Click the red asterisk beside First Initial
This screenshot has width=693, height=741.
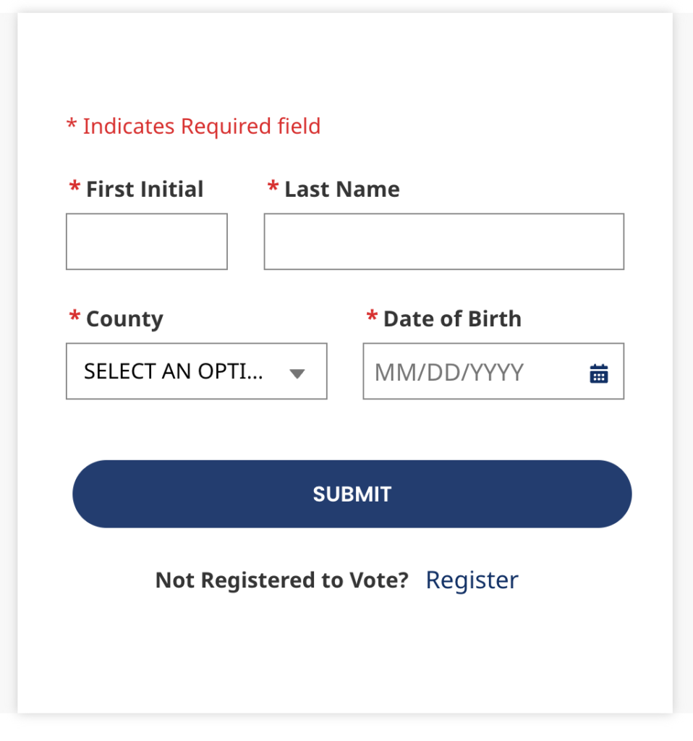tap(75, 186)
